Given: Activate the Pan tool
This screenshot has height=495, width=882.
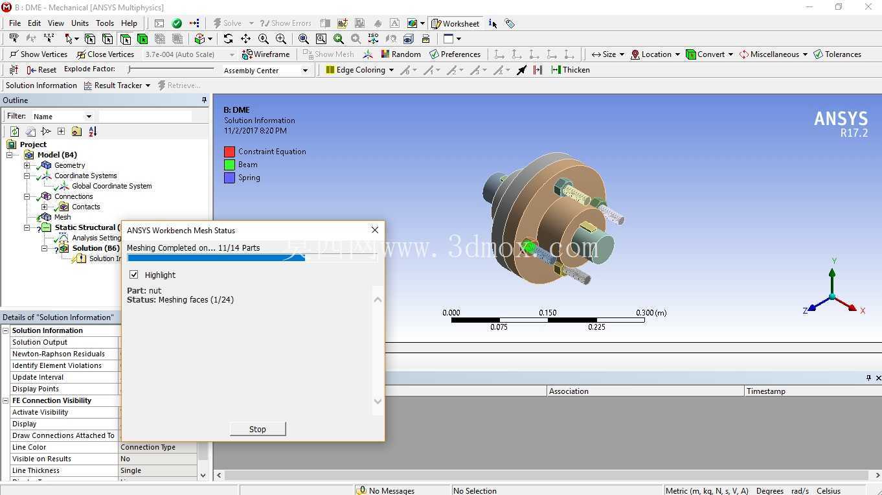Looking at the screenshot, I should [245, 39].
